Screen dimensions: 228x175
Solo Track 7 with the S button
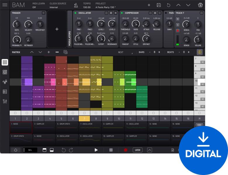tap(177, 25)
